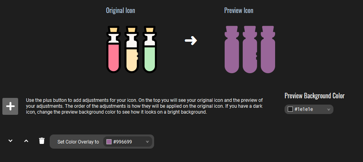This screenshot has width=363, height=162.
Task: Delete the Color Overlay adjustment
Action: (x=42, y=141)
